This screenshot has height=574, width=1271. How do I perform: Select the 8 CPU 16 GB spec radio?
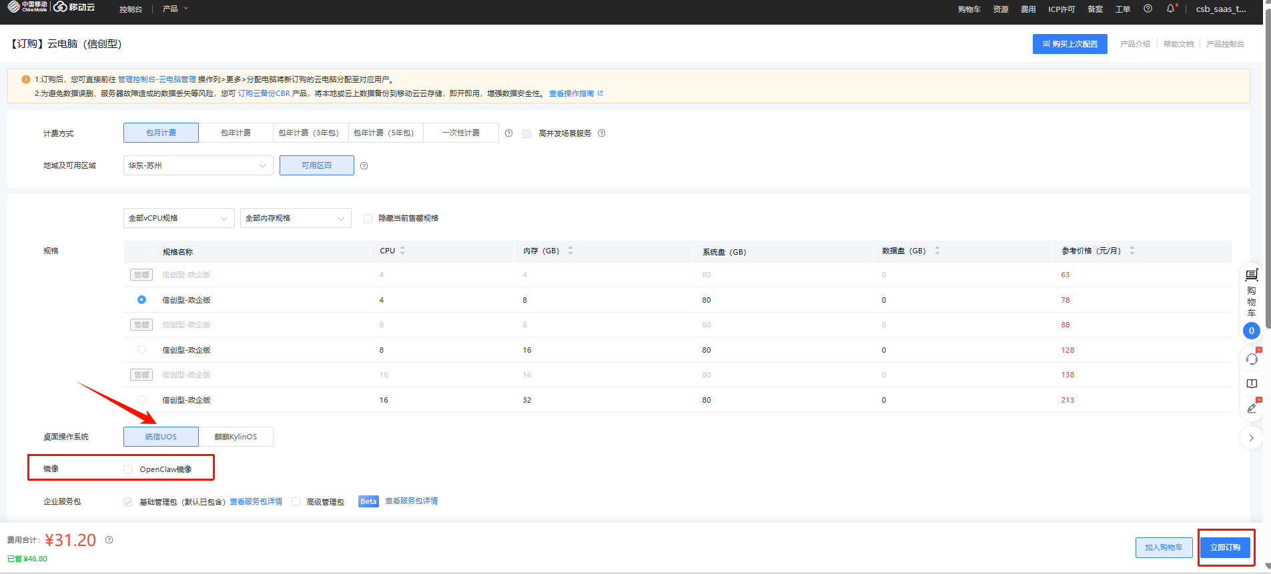click(141, 350)
